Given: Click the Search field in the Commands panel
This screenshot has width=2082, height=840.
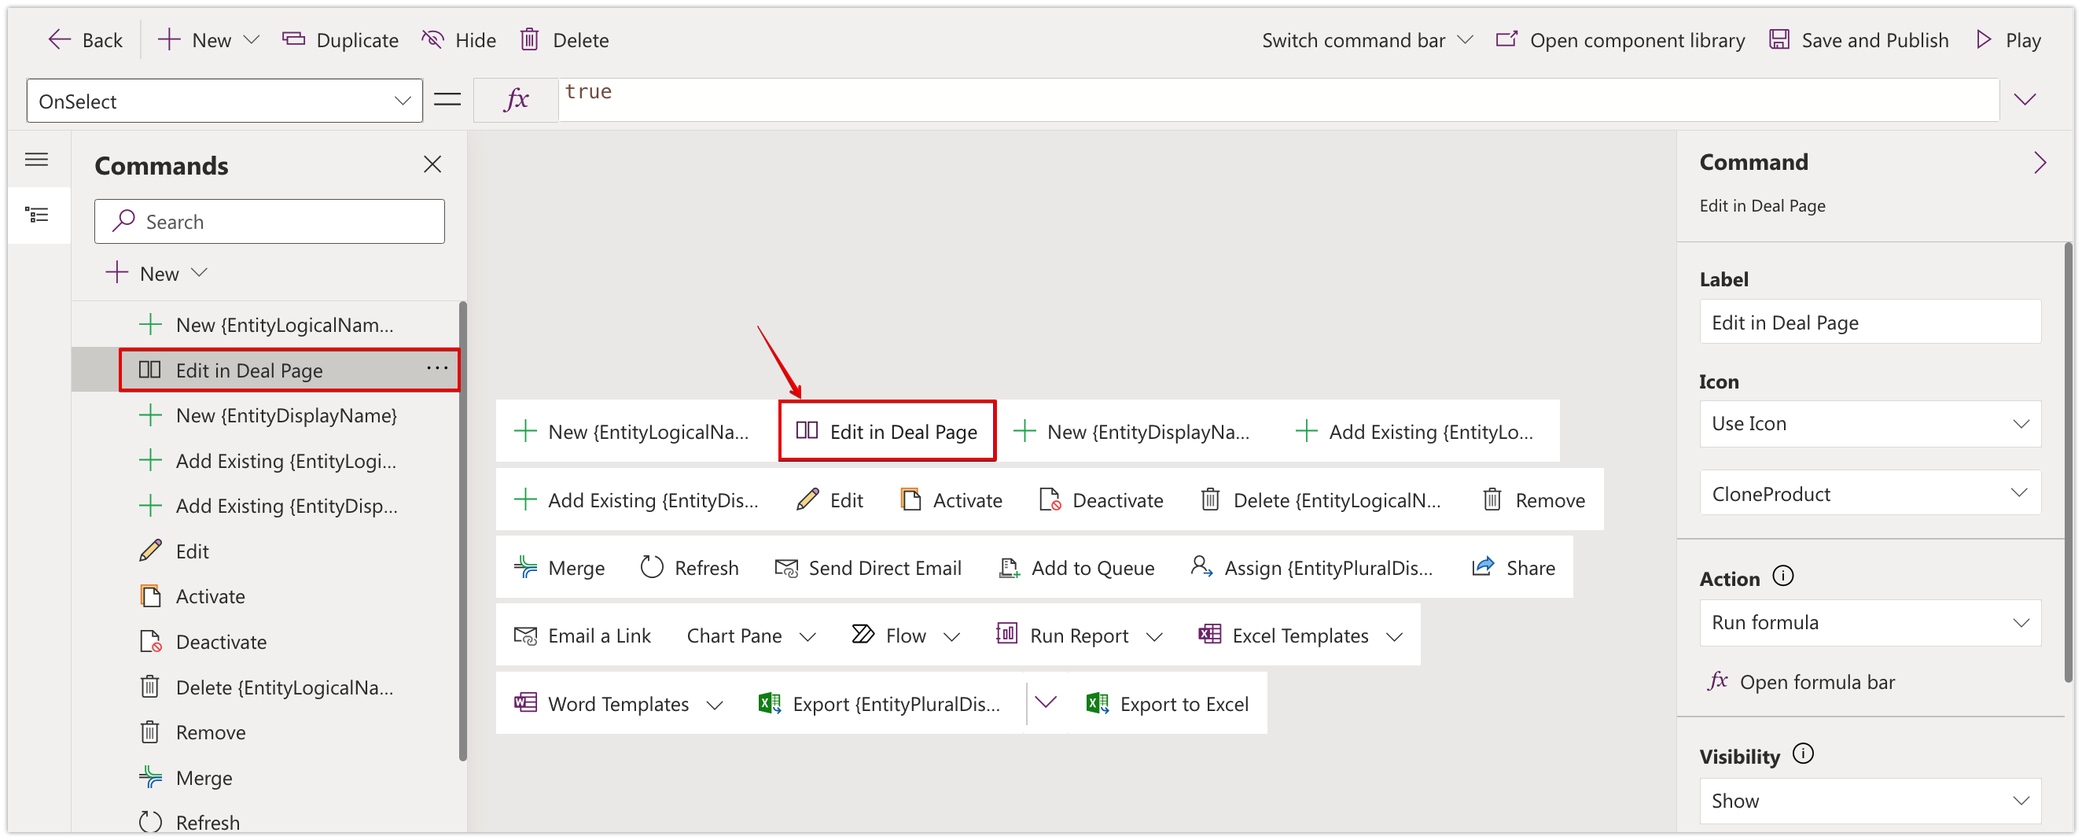Looking at the screenshot, I should click(x=269, y=222).
